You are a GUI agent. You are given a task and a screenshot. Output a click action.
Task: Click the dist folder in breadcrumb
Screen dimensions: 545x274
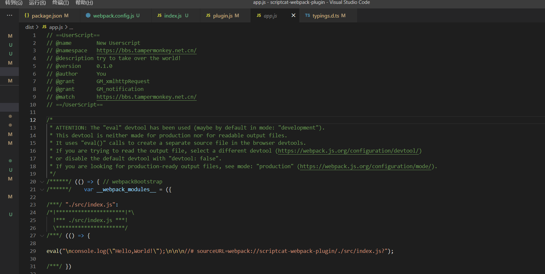(x=29, y=27)
